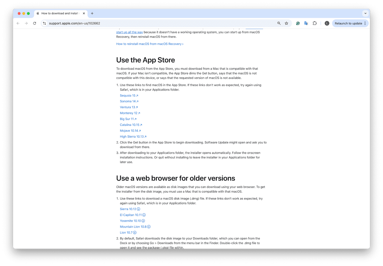383x266 pixels.
Task: Open Chrome's three-dot menu
Action: [365, 23]
